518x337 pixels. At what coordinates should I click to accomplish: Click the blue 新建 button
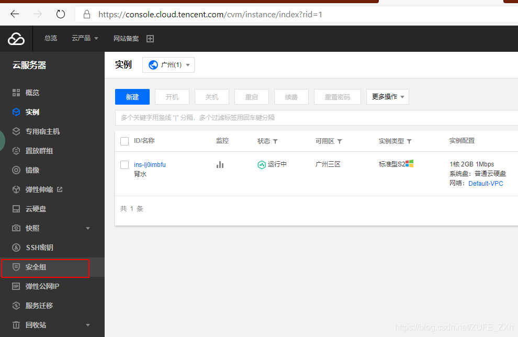[x=132, y=97]
